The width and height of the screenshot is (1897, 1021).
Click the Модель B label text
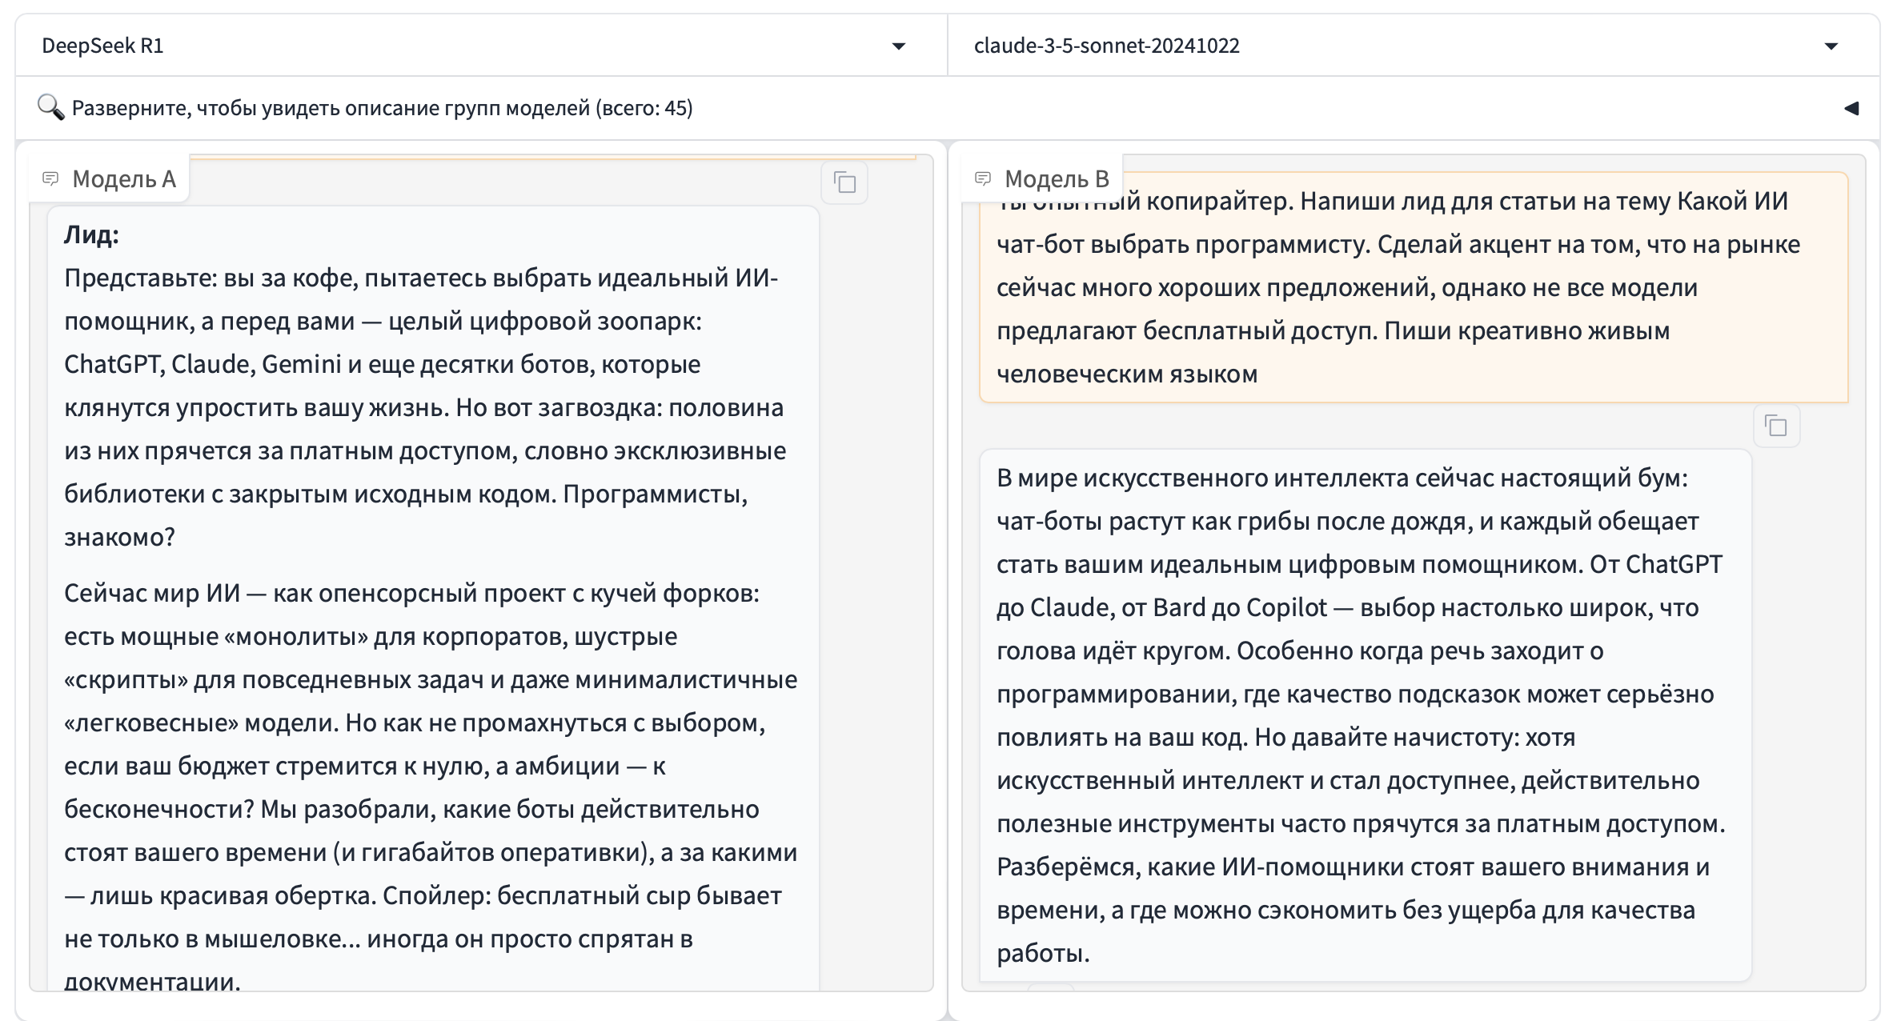(1057, 179)
